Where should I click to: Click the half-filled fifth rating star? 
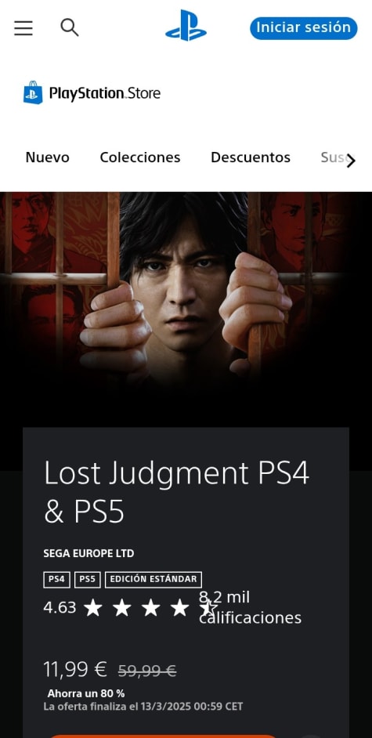pyautogui.click(x=207, y=608)
